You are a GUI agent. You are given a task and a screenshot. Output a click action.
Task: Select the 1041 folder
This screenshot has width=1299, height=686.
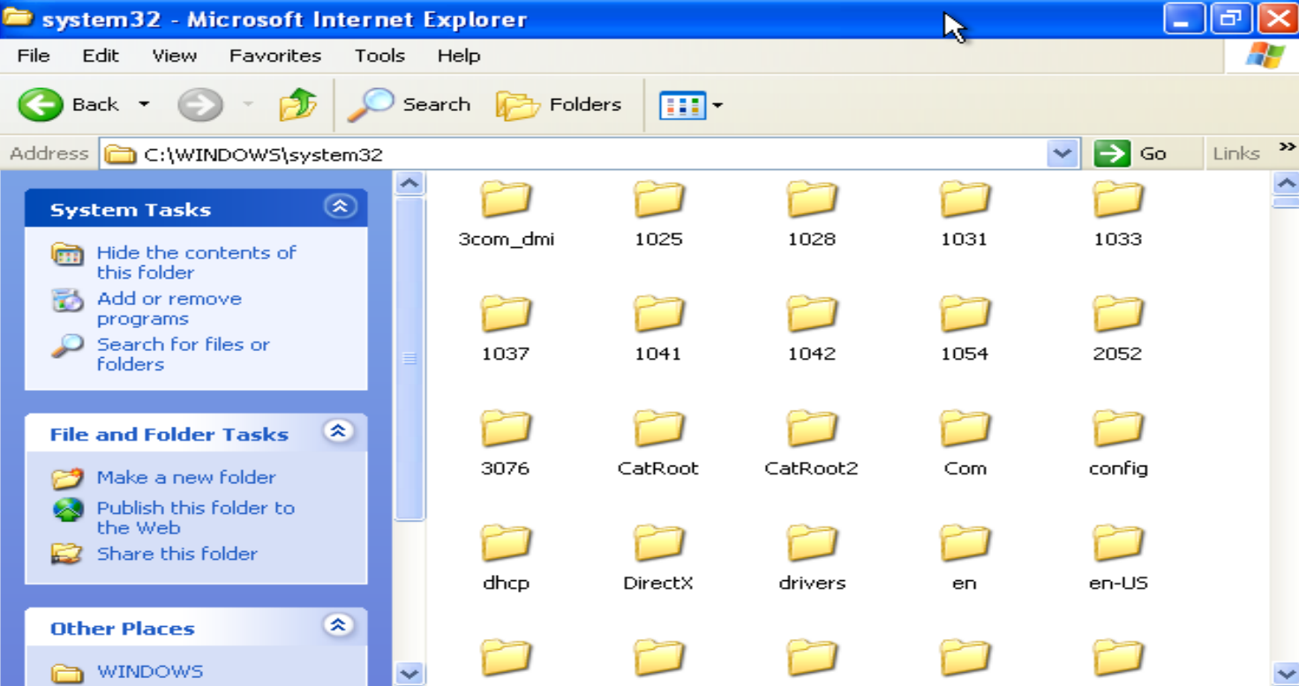pyautogui.click(x=658, y=328)
